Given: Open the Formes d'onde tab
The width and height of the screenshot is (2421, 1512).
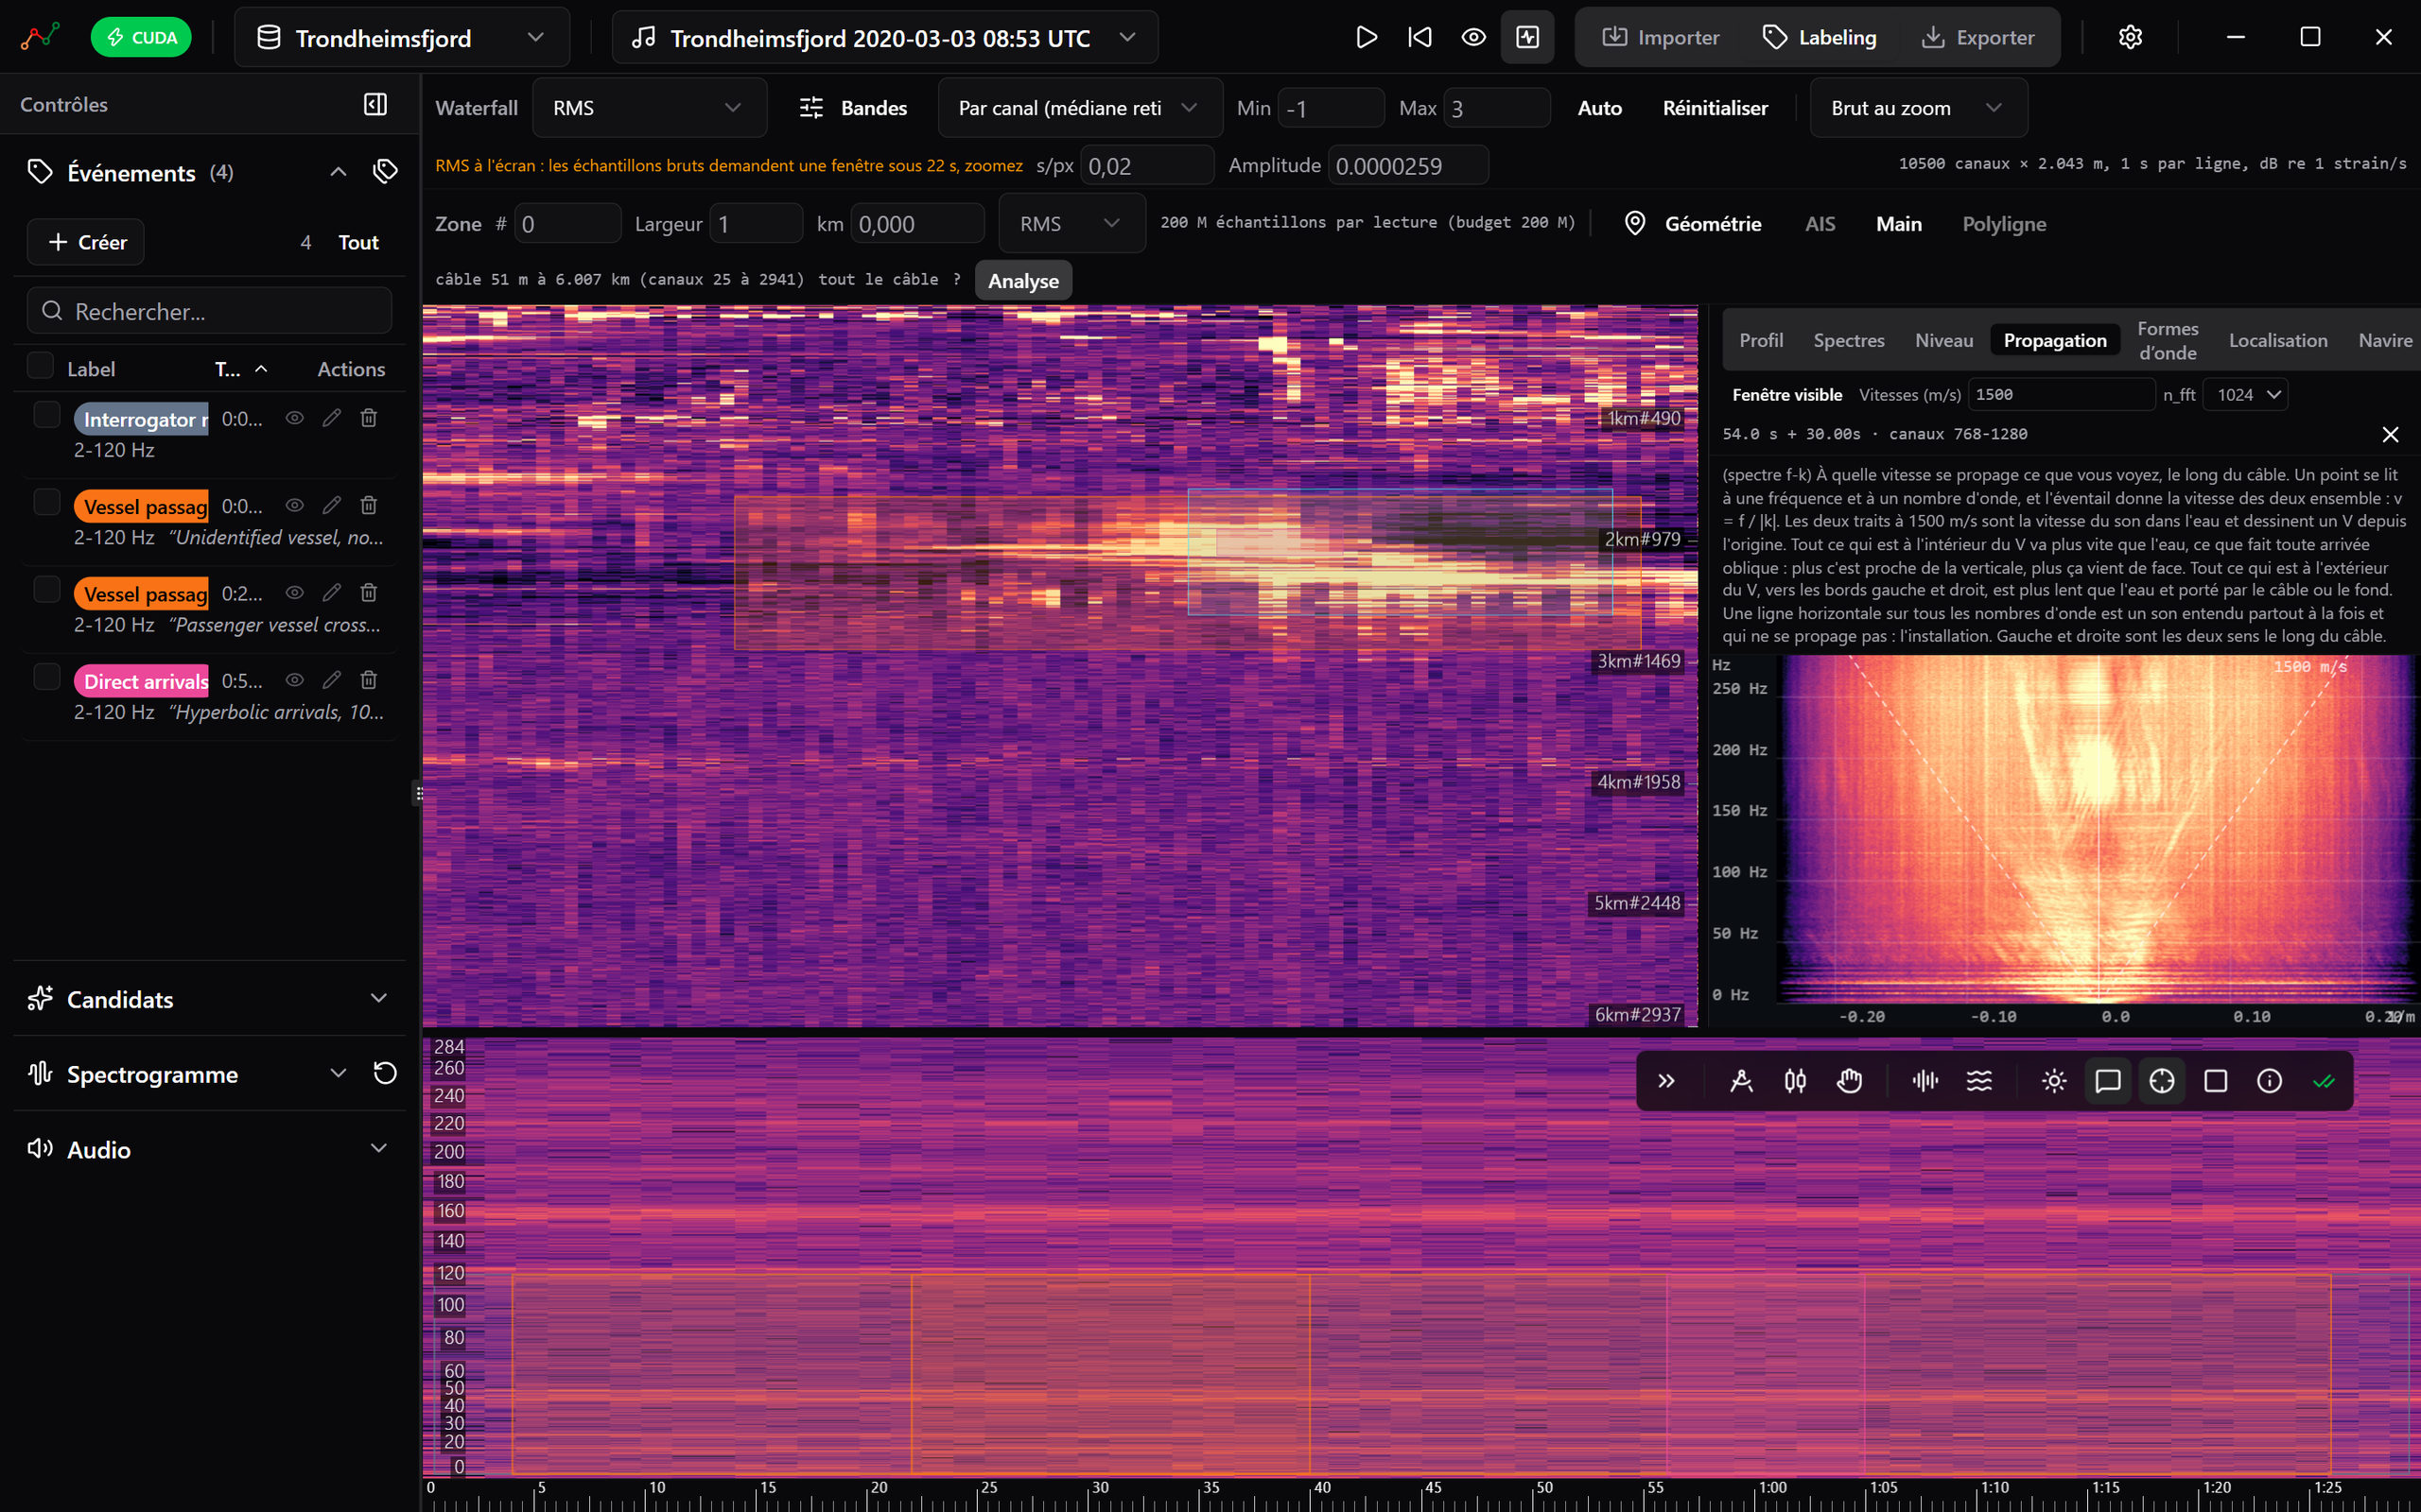Looking at the screenshot, I should tap(2168, 341).
